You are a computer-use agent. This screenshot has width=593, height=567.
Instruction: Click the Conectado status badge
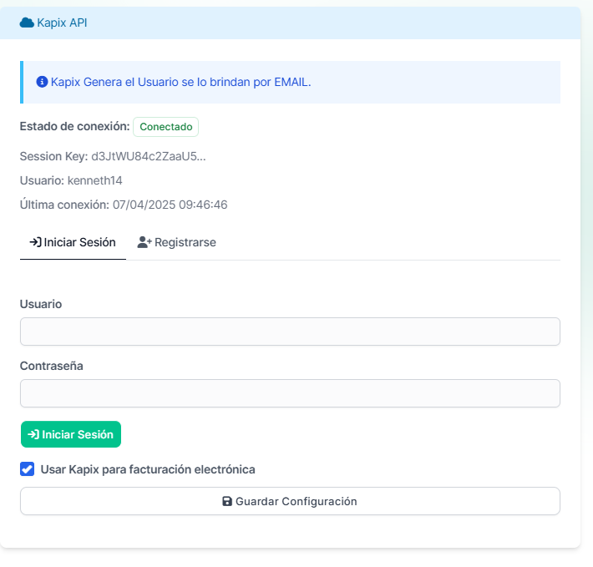[165, 127]
